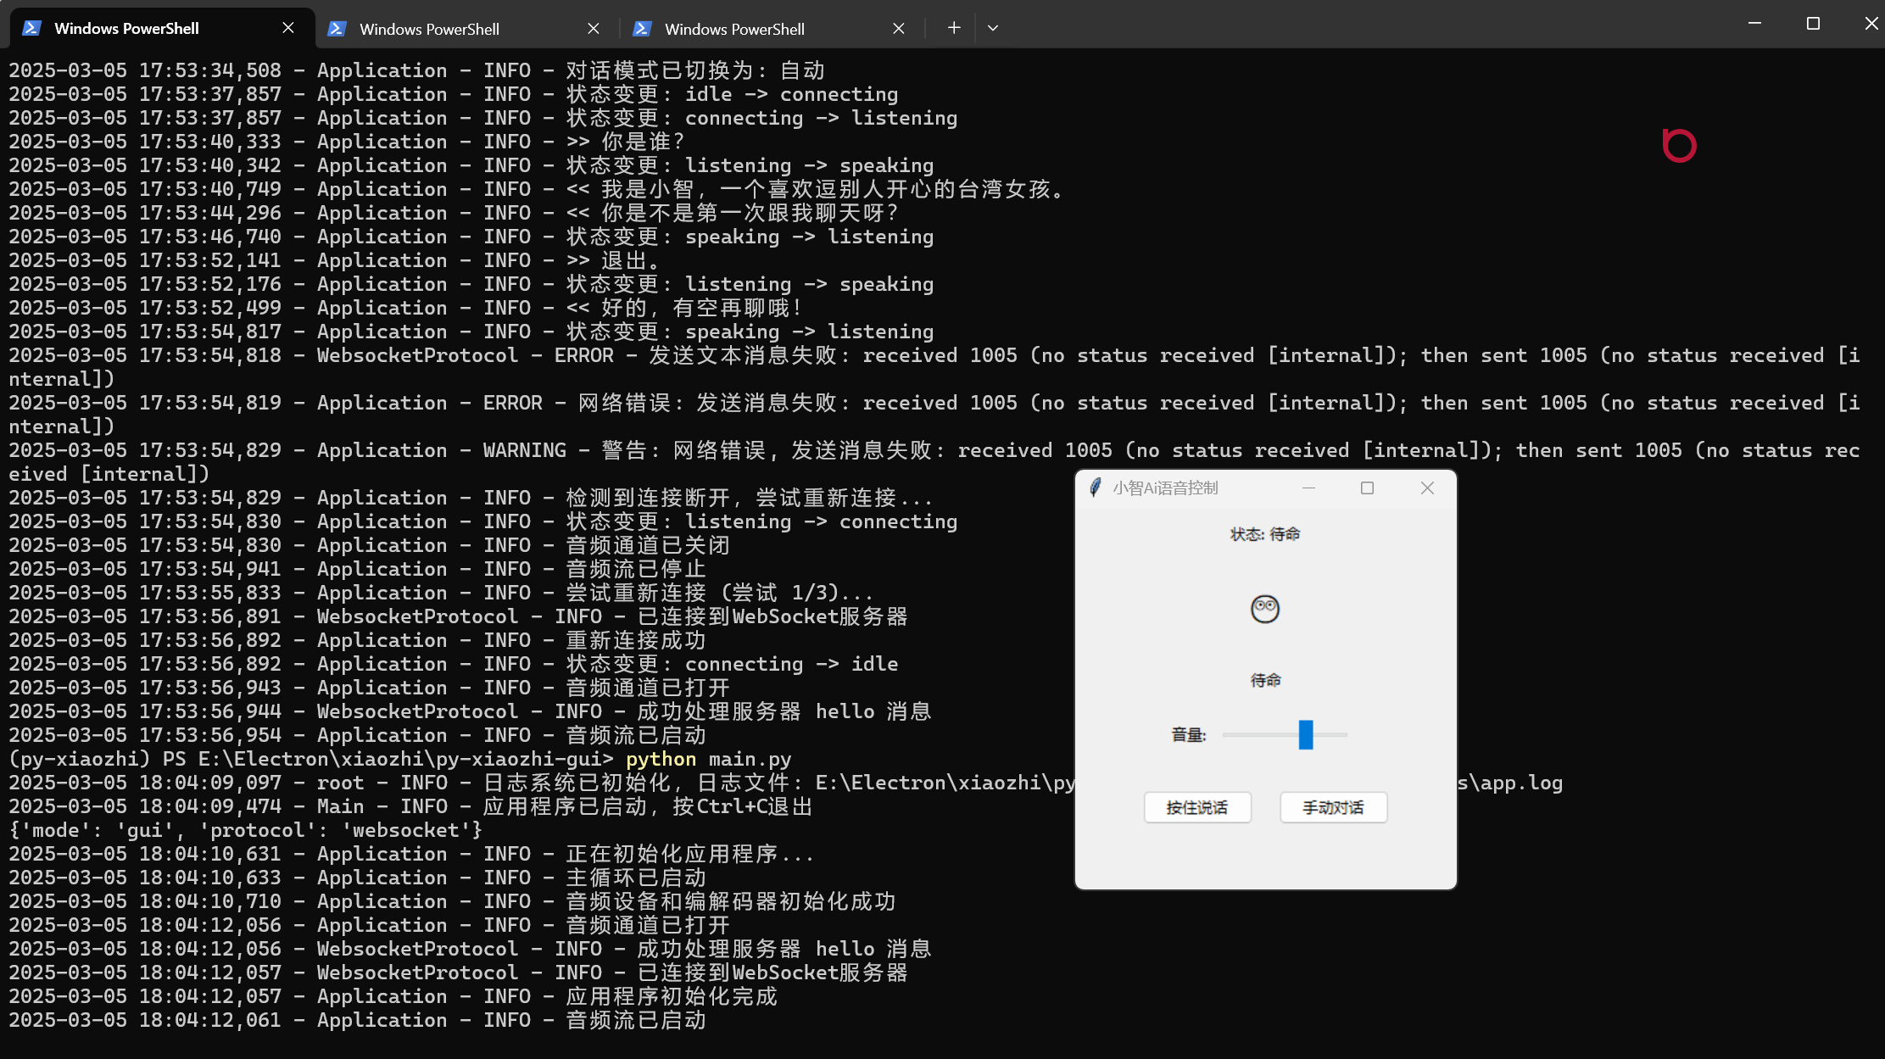Maximize the 小智Ai语音控制 window
The image size is (1885, 1059).
tap(1367, 488)
